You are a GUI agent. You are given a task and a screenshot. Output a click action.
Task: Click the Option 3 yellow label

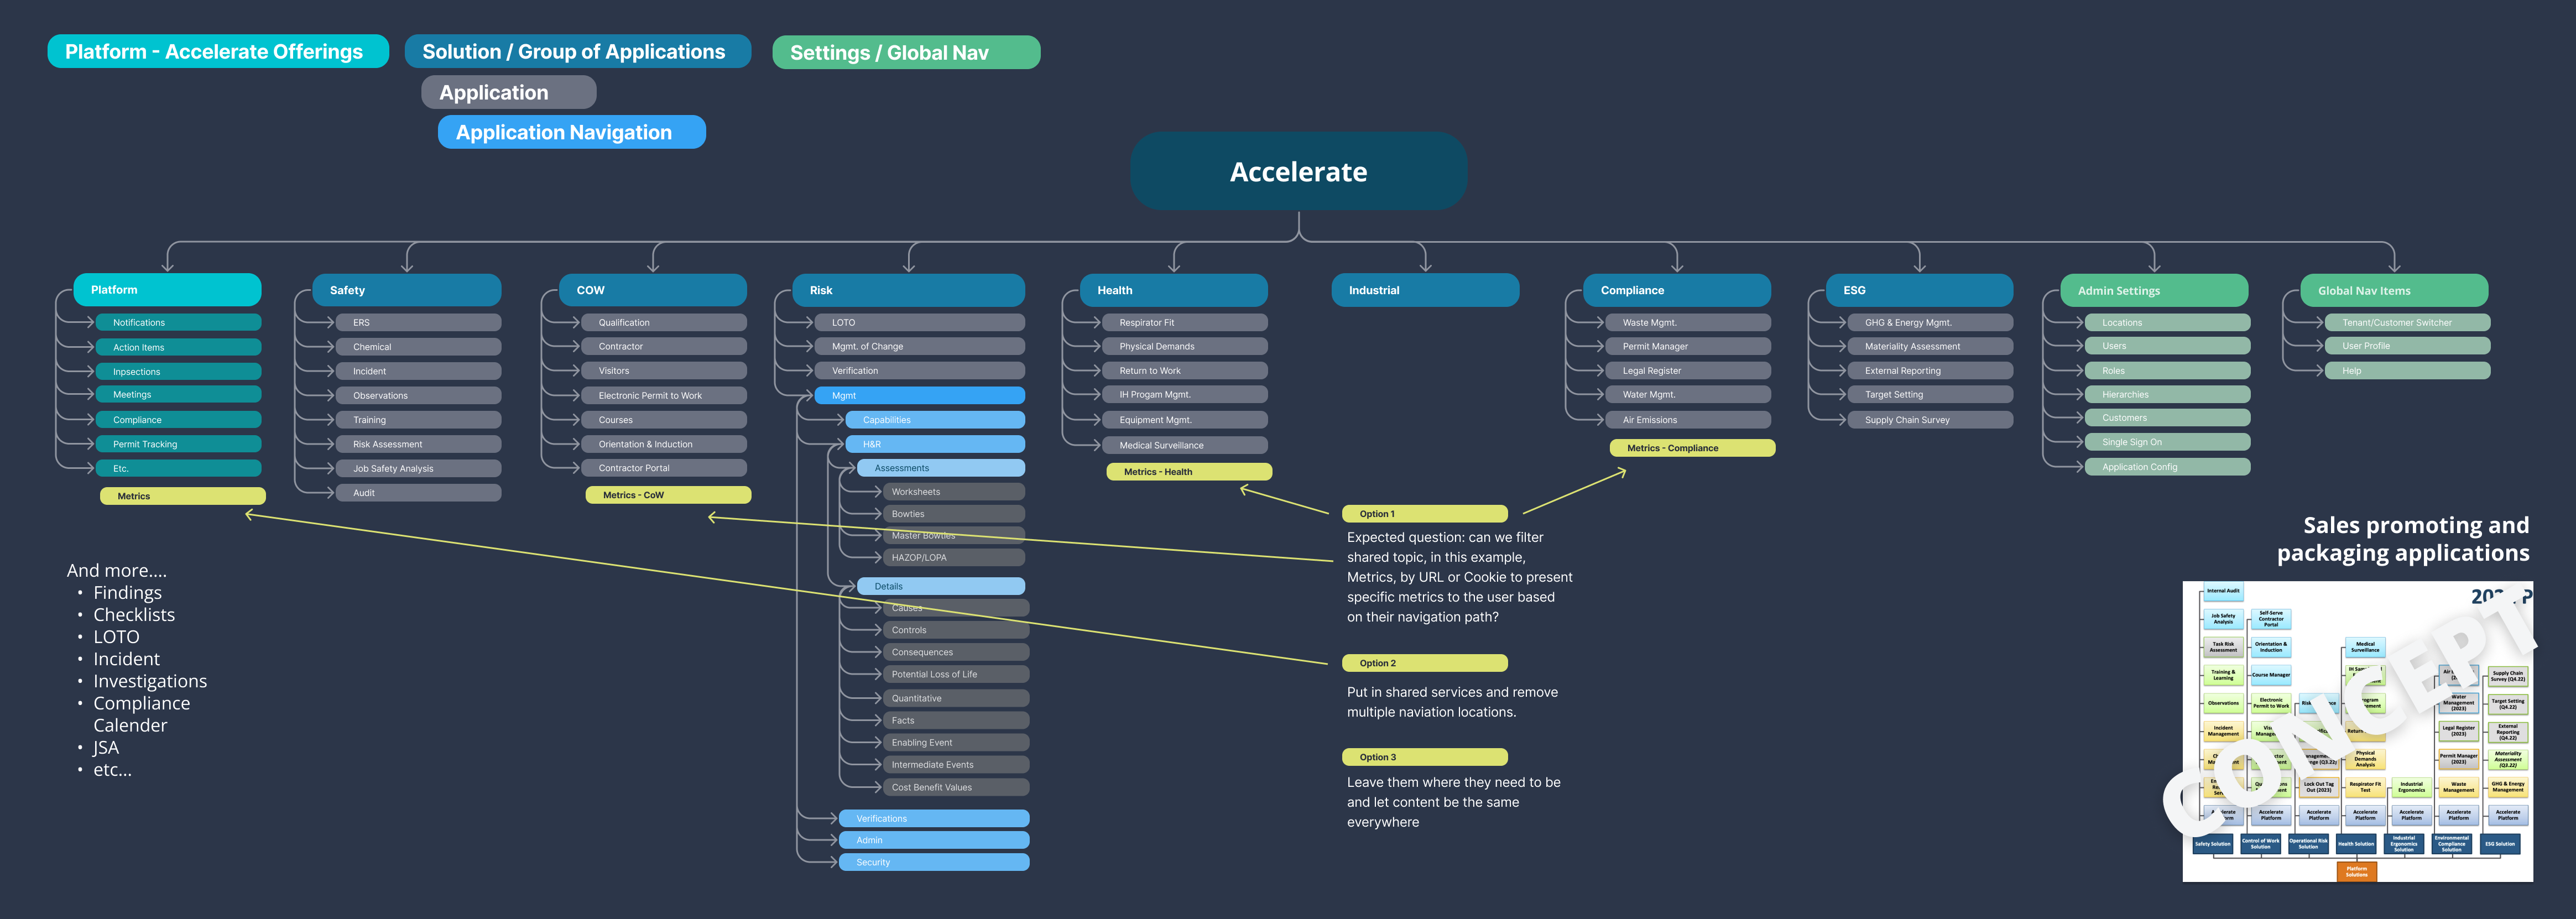click(x=1425, y=757)
